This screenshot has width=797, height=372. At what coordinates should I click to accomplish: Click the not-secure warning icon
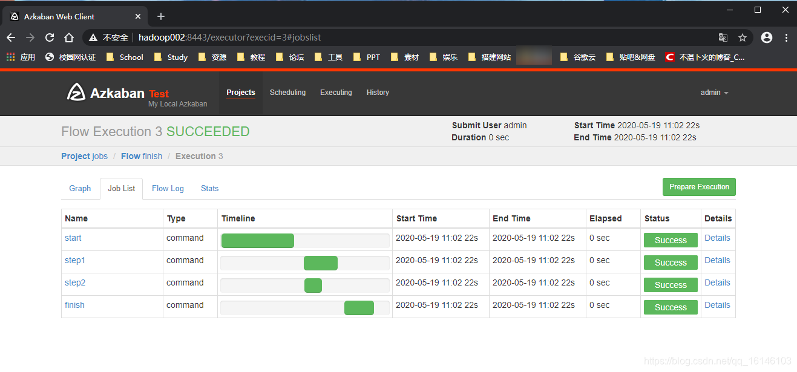pyautogui.click(x=93, y=38)
